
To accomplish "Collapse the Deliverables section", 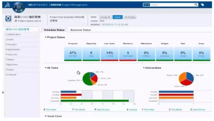I will [x=144, y=68].
